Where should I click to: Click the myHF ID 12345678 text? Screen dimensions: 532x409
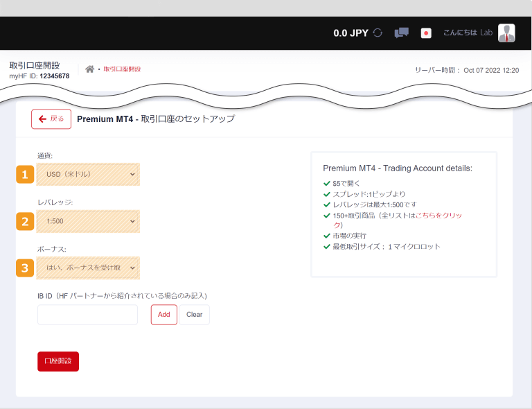click(39, 76)
